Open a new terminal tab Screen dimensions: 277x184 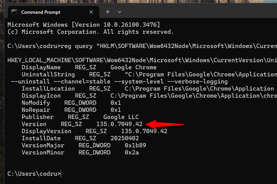pos(108,12)
